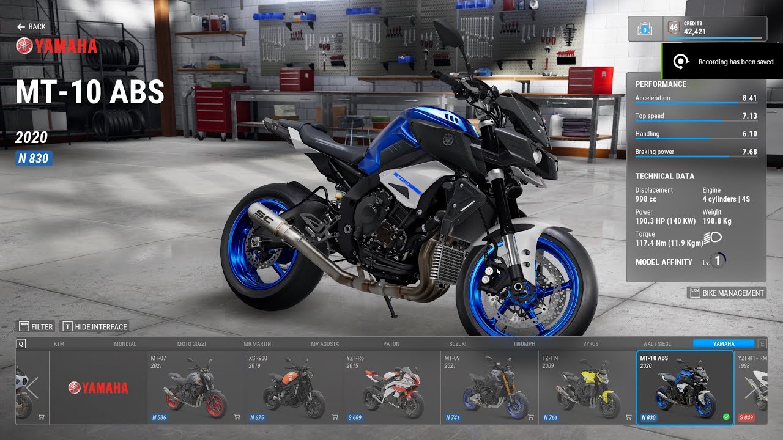Select the highlighted YAMAHA brand tab
The height and width of the screenshot is (440, 783).
(724, 344)
